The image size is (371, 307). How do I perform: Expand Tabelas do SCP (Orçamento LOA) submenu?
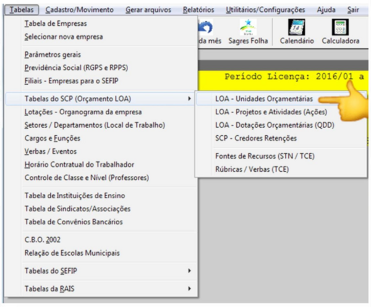[101, 99]
